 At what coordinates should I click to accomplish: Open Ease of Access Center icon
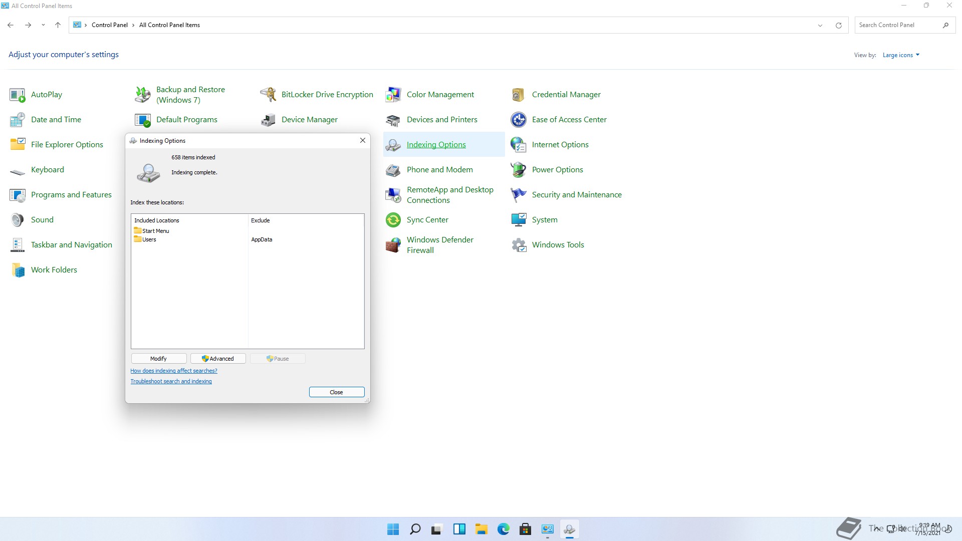coord(518,120)
